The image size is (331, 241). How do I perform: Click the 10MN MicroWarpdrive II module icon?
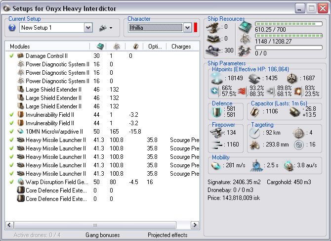click(x=20, y=132)
